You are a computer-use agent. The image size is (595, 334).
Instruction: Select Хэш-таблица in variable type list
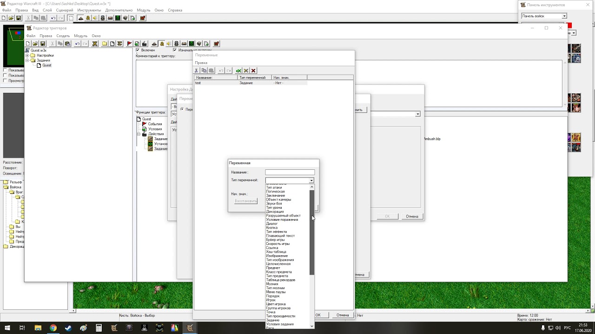(x=276, y=252)
